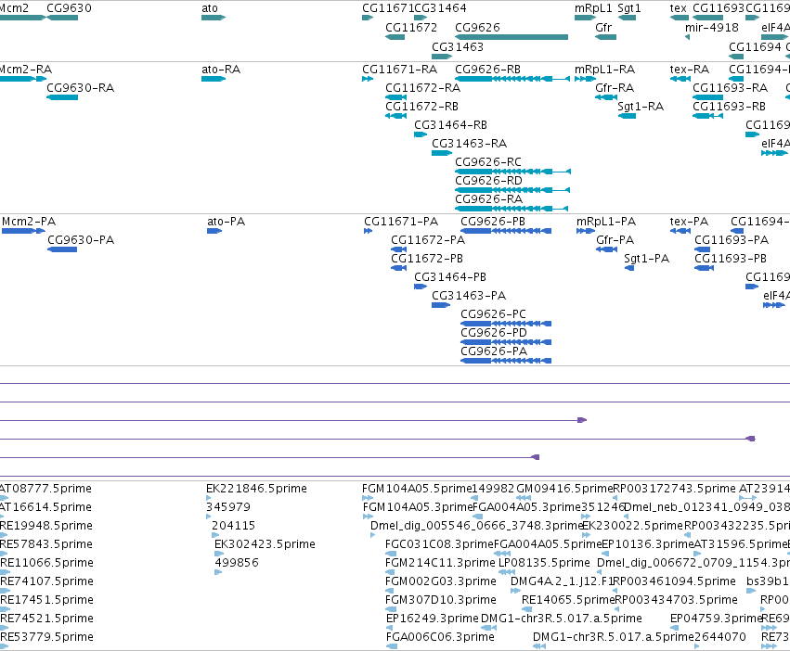
Task: Click protein feature CG9626-PD
Action: tap(506, 342)
